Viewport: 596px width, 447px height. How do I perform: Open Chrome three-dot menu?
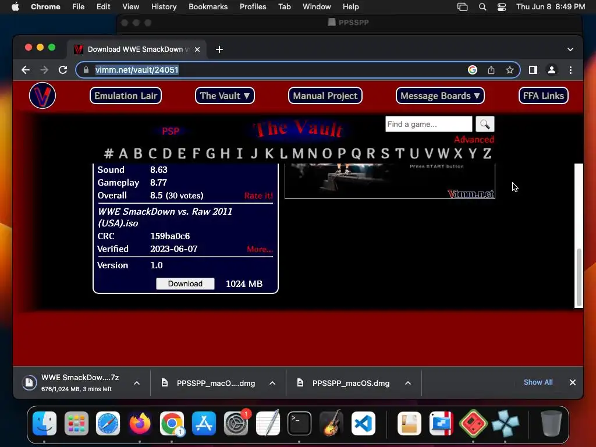pos(570,70)
